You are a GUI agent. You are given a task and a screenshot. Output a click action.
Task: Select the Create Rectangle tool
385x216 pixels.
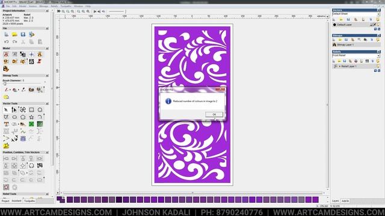pos(31,110)
